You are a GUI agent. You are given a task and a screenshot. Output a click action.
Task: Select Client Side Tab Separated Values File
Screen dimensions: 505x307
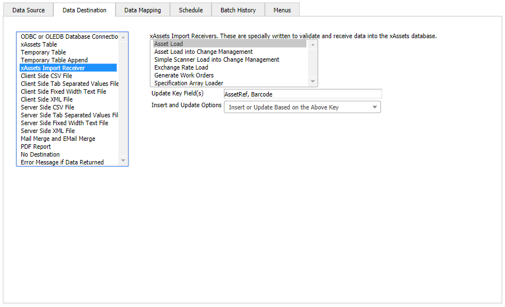[x=69, y=84]
